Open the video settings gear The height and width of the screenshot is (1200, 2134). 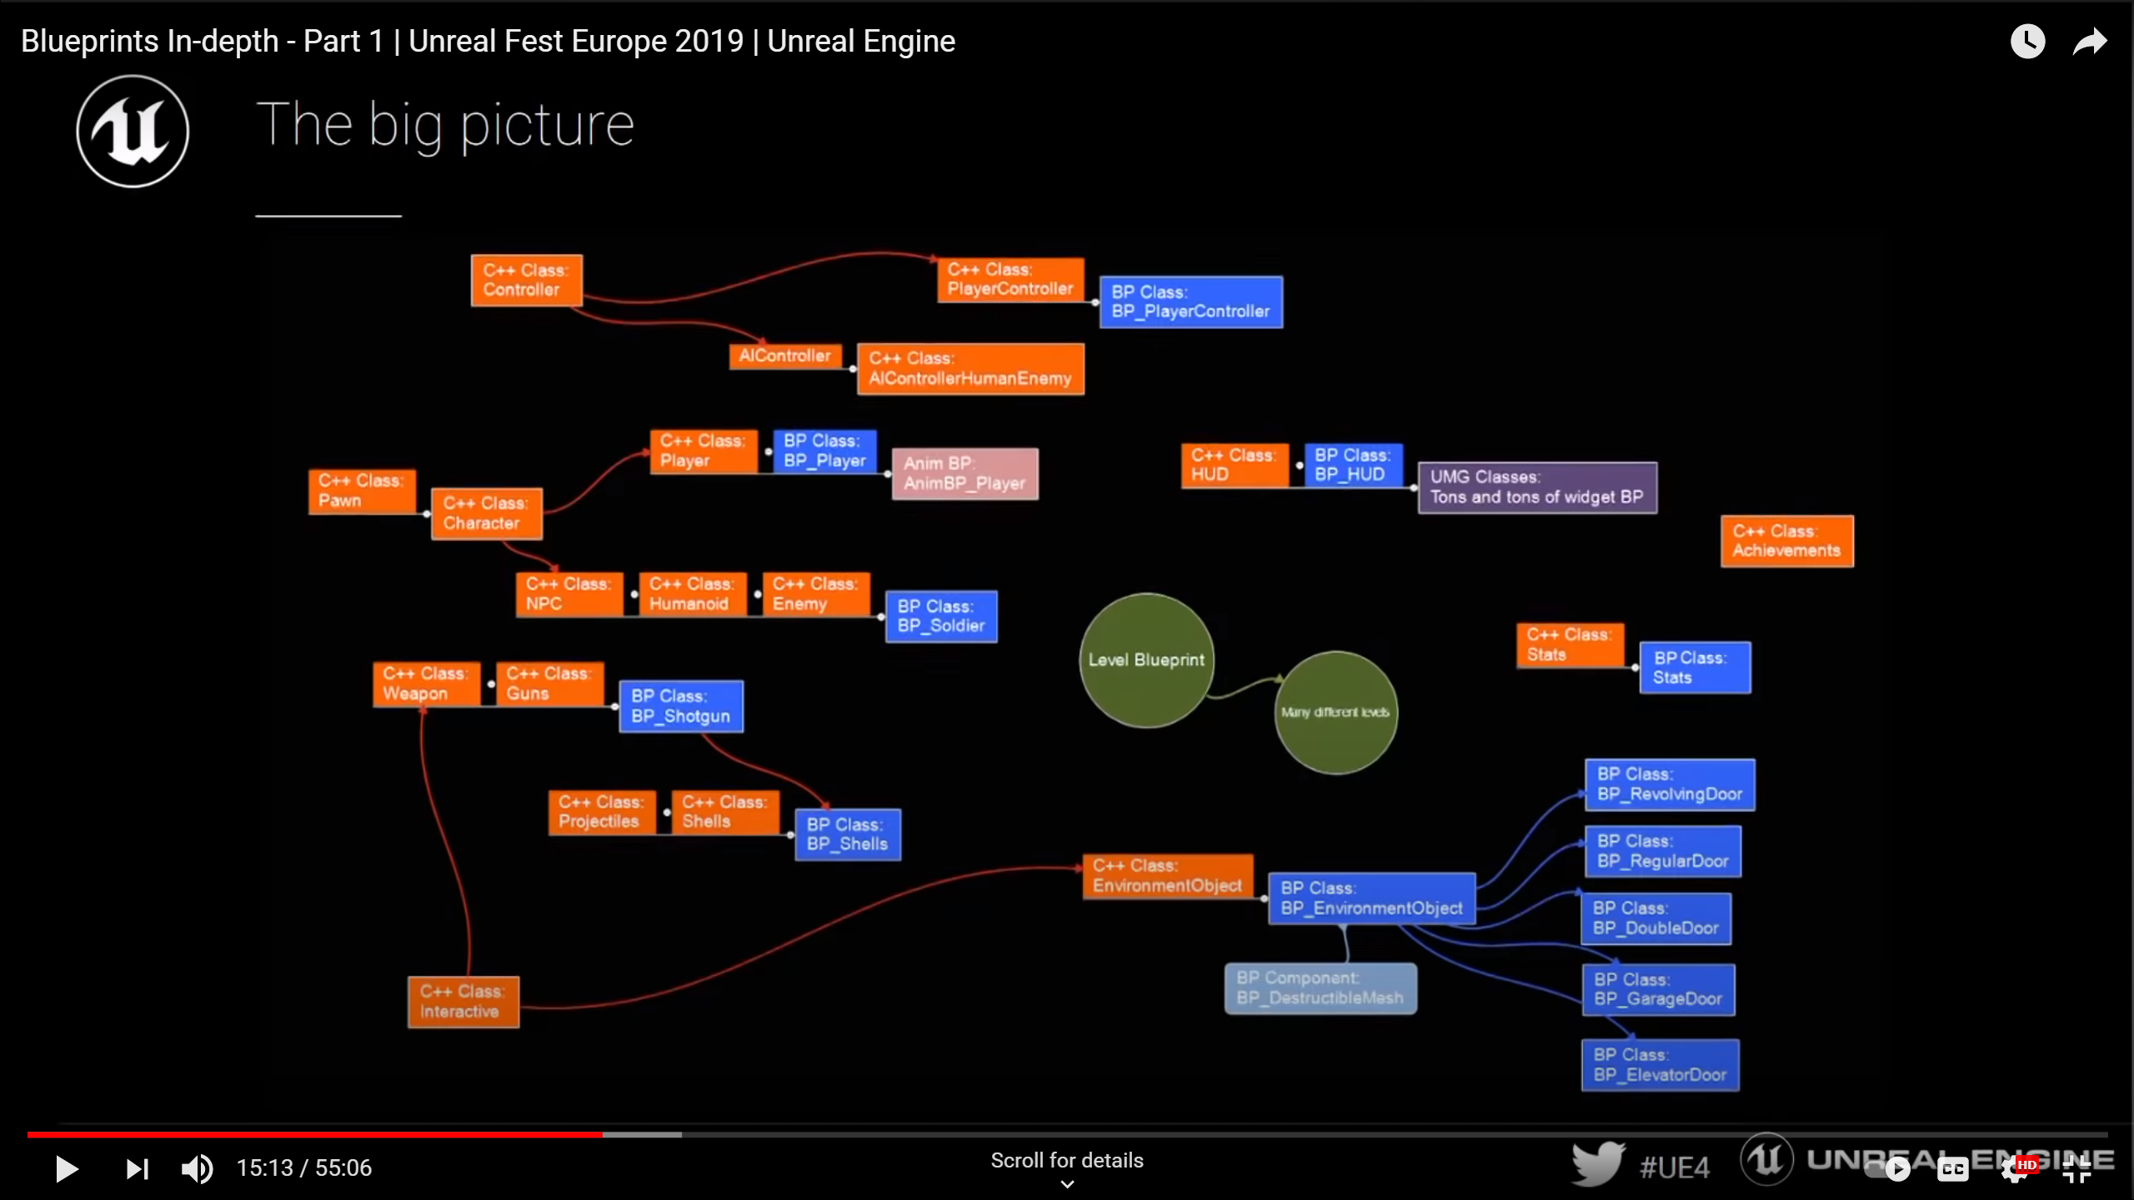coord(2015,1169)
